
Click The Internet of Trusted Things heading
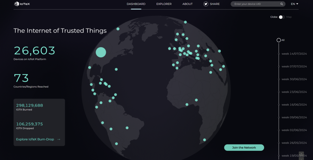click(x=60, y=31)
